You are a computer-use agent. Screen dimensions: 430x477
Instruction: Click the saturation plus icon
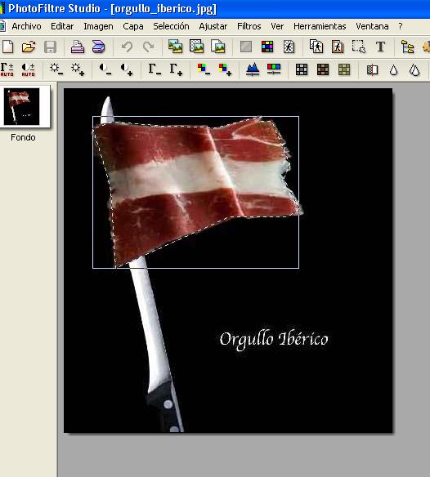[225, 69]
